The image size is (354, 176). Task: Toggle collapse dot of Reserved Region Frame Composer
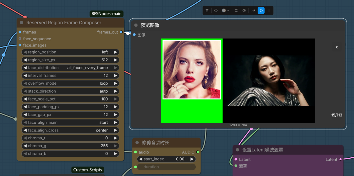(x=22, y=23)
